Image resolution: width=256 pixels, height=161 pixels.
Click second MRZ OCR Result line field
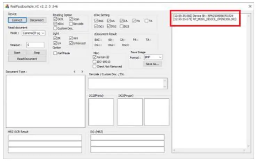45,144
